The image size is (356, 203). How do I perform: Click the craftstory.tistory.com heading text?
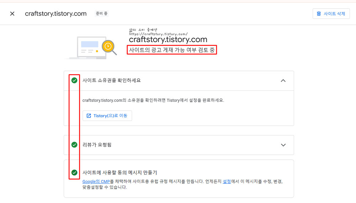[x=168, y=40]
